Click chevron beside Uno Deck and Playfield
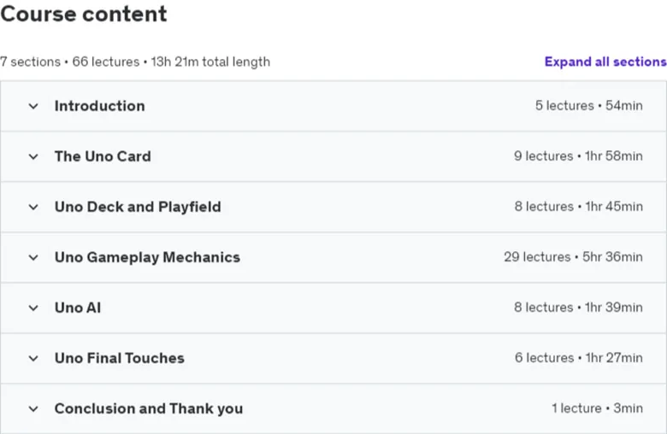 pos(33,207)
